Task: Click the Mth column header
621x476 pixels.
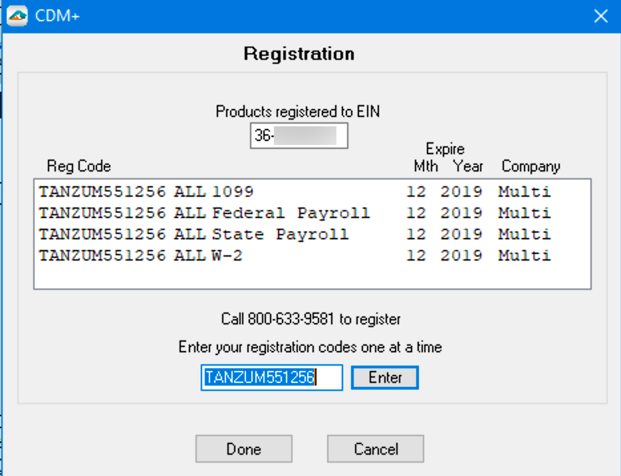Action: (x=426, y=166)
